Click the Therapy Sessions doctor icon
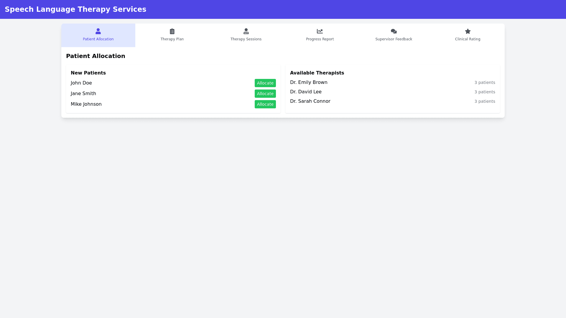 click(246, 31)
